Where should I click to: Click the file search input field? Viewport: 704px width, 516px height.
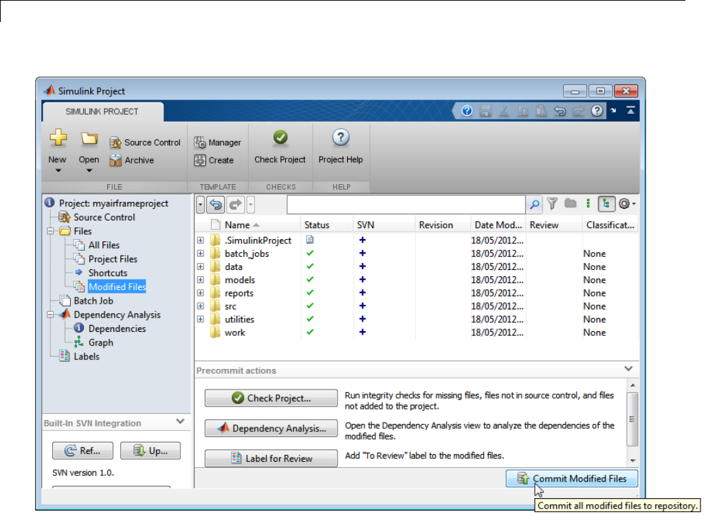point(406,205)
